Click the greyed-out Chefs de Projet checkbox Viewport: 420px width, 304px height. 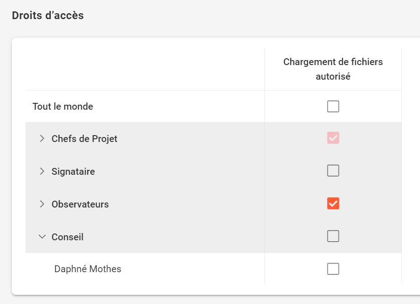pyautogui.click(x=333, y=138)
